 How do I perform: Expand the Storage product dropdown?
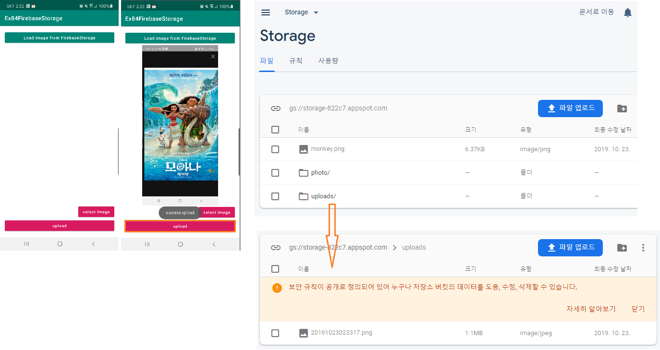tap(301, 12)
